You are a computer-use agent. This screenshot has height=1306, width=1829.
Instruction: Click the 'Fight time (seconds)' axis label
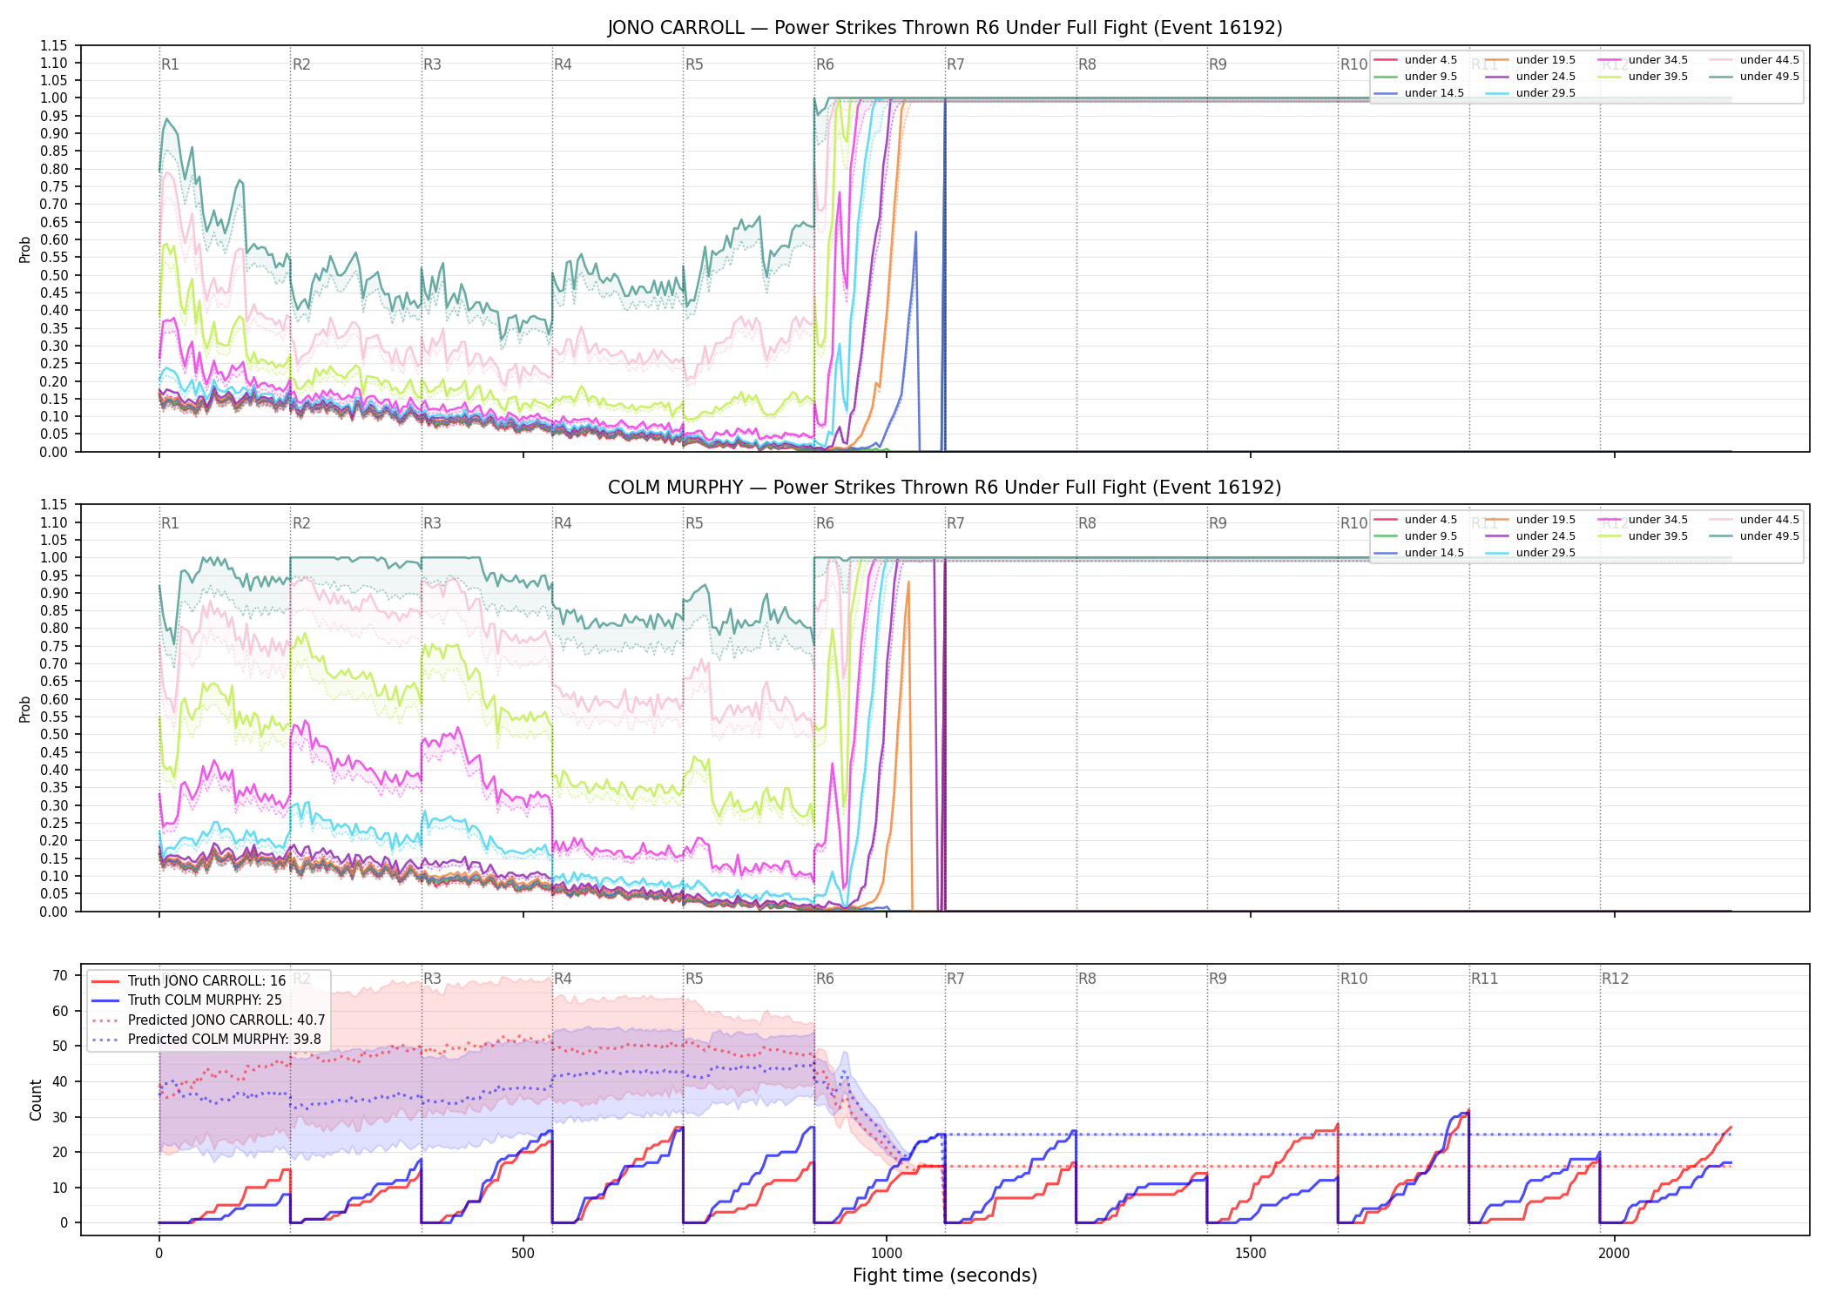[945, 1276]
